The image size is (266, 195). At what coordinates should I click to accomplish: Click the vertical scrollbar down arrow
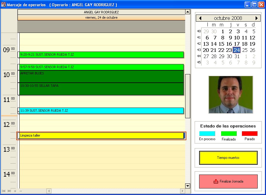coord(188,186)
